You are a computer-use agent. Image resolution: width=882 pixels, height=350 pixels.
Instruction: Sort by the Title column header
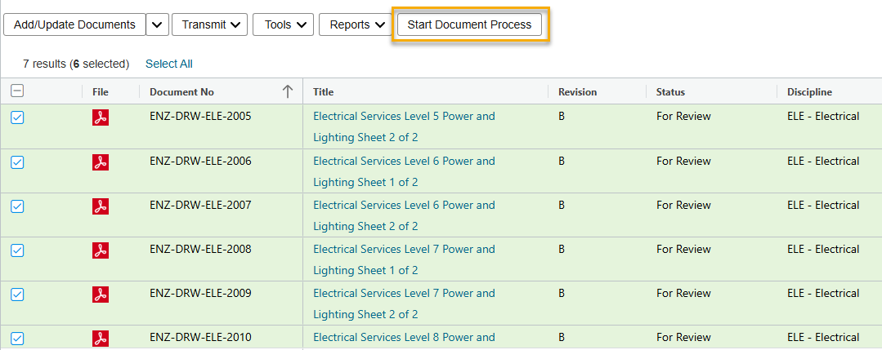pyautogui.click(x=324, y=92)
